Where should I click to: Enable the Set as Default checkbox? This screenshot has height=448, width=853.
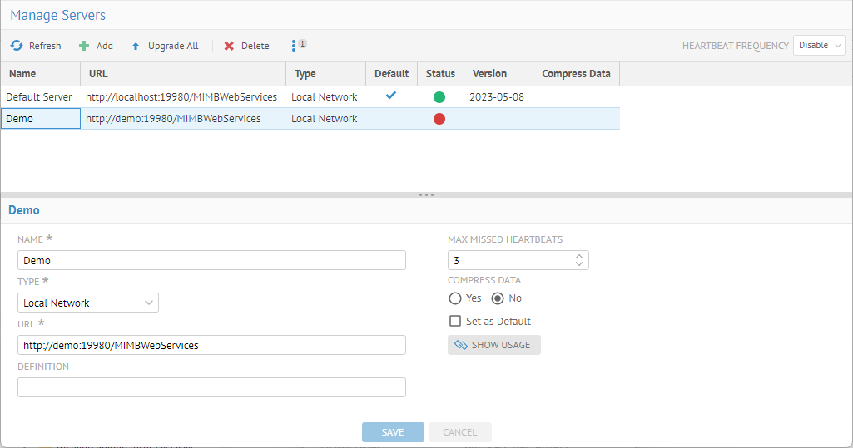pyautogui.click(x=455, y=322)
